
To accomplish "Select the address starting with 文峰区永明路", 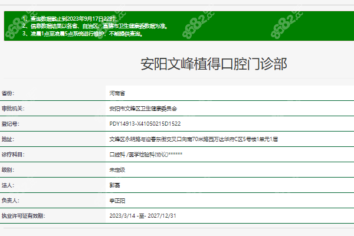I will tap(194, 139).
